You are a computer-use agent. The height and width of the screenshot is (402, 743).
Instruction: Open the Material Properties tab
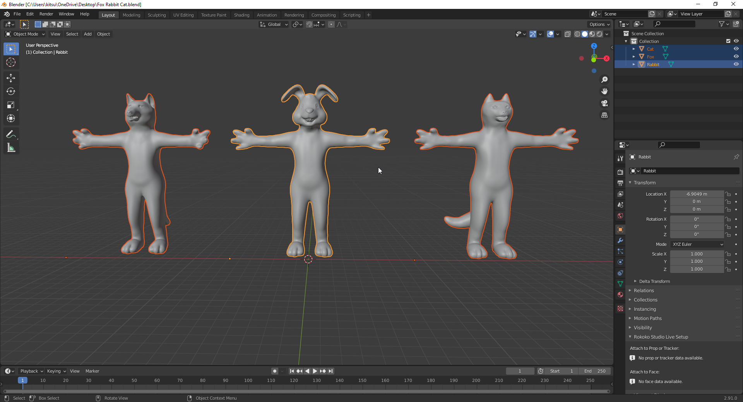click(x=620, y=295)
